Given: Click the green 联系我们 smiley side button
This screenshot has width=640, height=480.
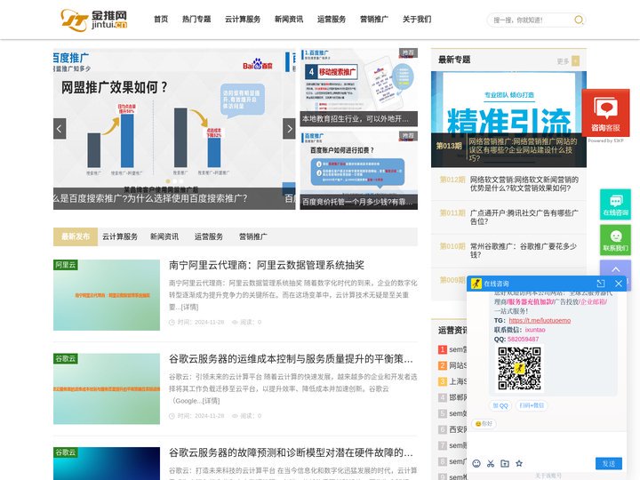Looking at the screenshot, I should 615,240.
